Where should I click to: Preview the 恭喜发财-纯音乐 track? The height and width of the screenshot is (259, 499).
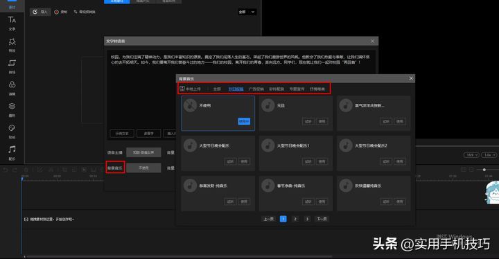click(x=230, y=202)
